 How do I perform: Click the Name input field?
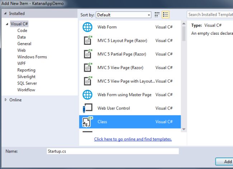113,151
